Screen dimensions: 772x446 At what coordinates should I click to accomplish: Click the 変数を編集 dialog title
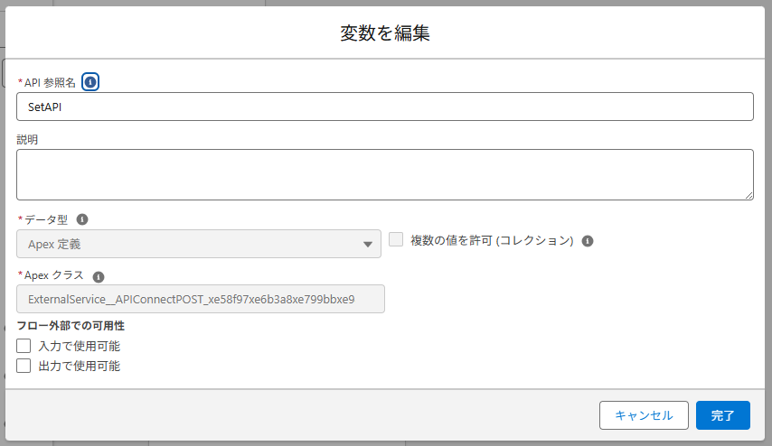point(385,33)
